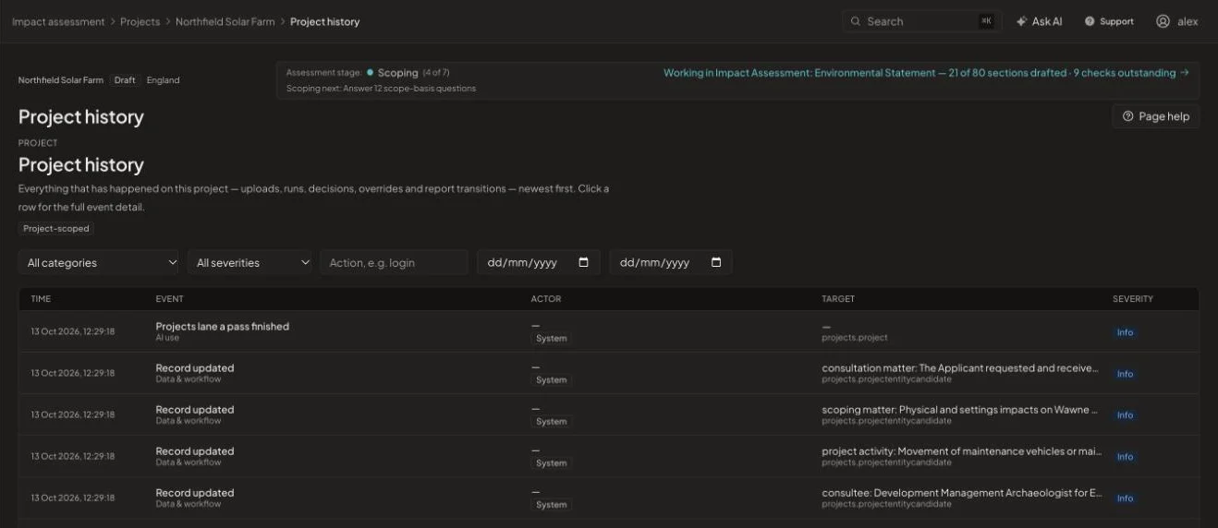The height and width of the screenshot is (528, 1218).
Task: Open the All severities dropdown
Action: coord(250,262)
